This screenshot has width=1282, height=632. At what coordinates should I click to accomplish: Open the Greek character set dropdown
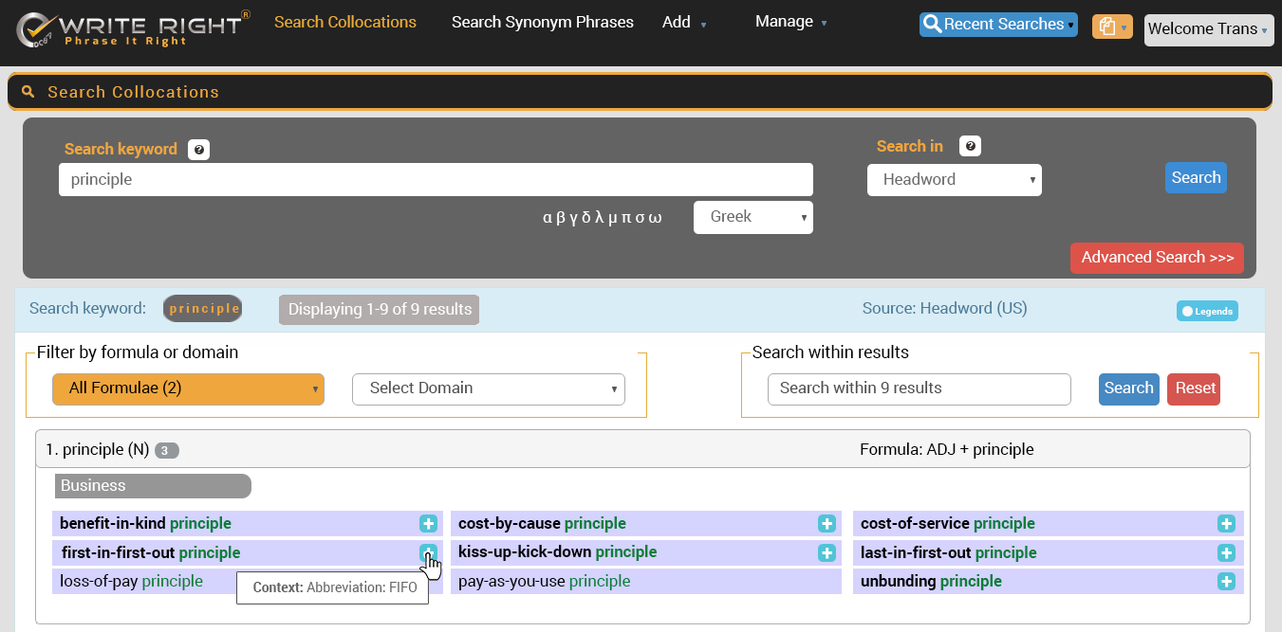(x=752, y=217)
